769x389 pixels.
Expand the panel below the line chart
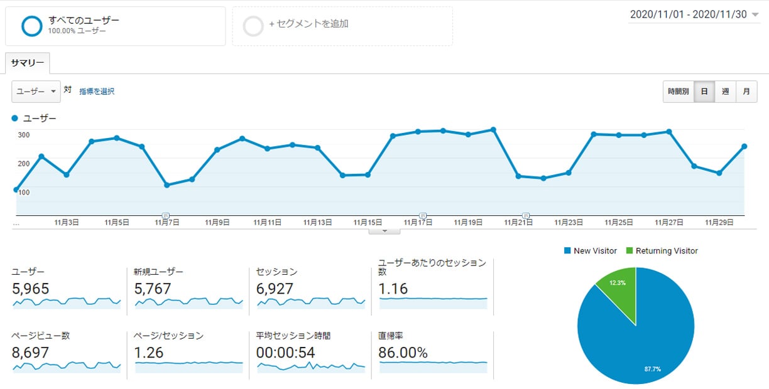pyautogui.click(x=384, y=231)
